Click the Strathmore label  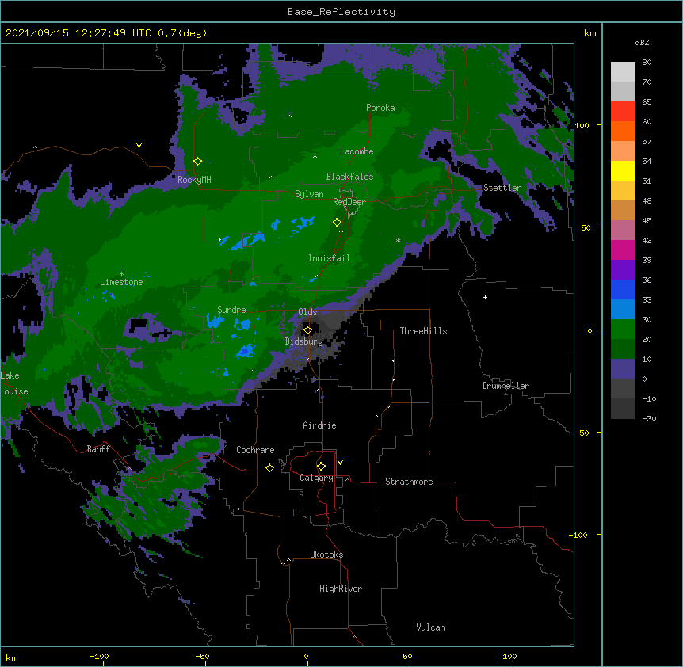point(409,482)
